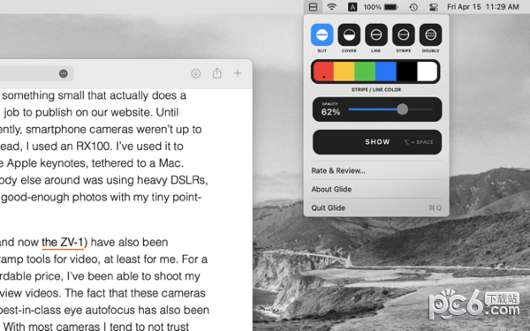Click the Glide menu bar icon
Screen dimensions: 530x331
[313, 7]
